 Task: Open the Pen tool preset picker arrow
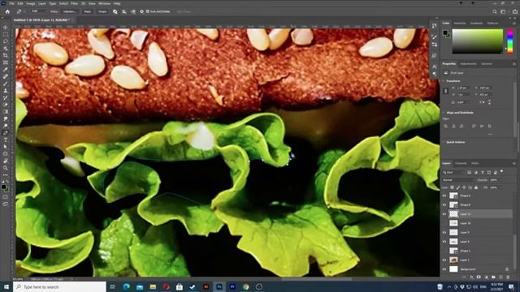[x=24, y=11]
